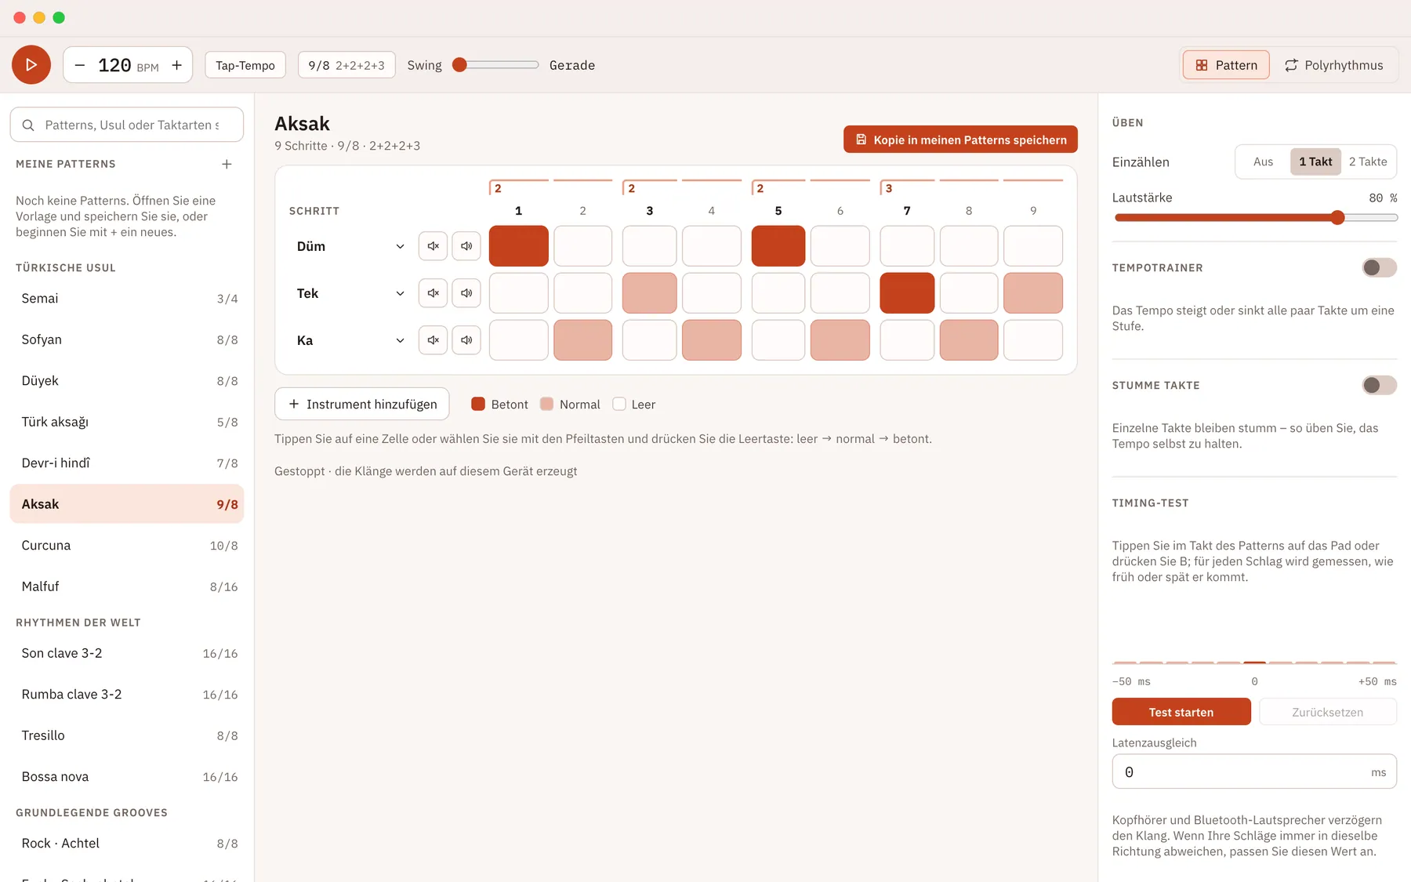1411x882 pixels.
Task: Click the Zurücksetzen button
Action: click(1328, 712)
